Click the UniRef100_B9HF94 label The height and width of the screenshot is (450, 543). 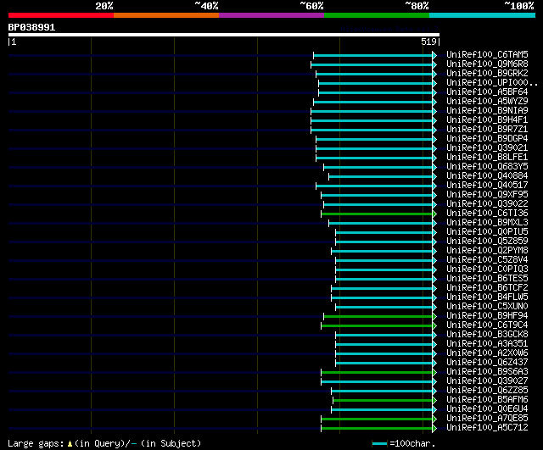click(487, 316)
